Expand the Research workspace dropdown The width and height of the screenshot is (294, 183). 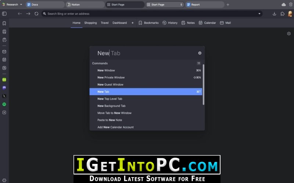pos(21,4)
